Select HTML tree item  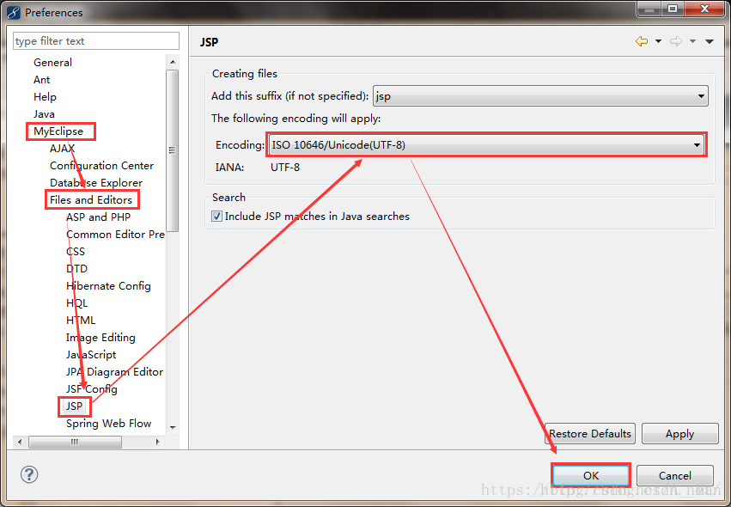coord(81,321)
